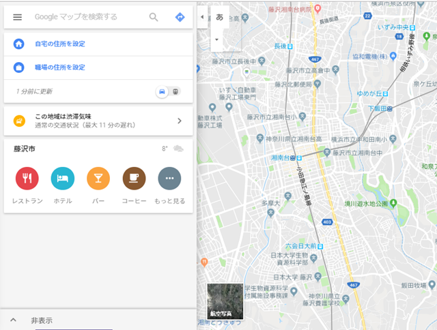Click the work briefcase icon

18,67
